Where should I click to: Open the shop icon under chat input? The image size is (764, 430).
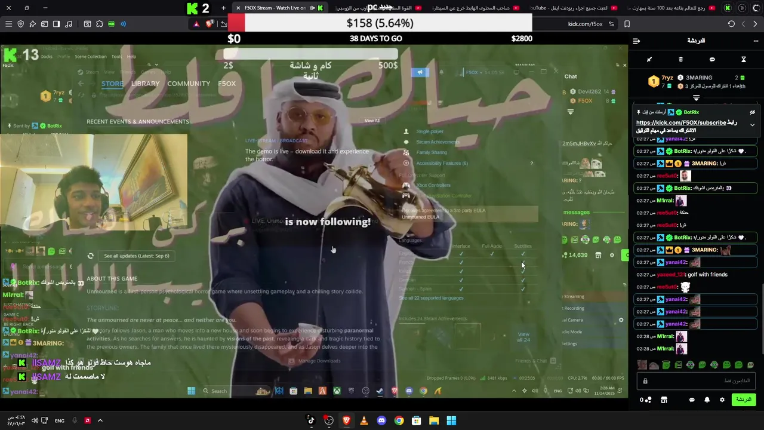(x=664, y=400)
